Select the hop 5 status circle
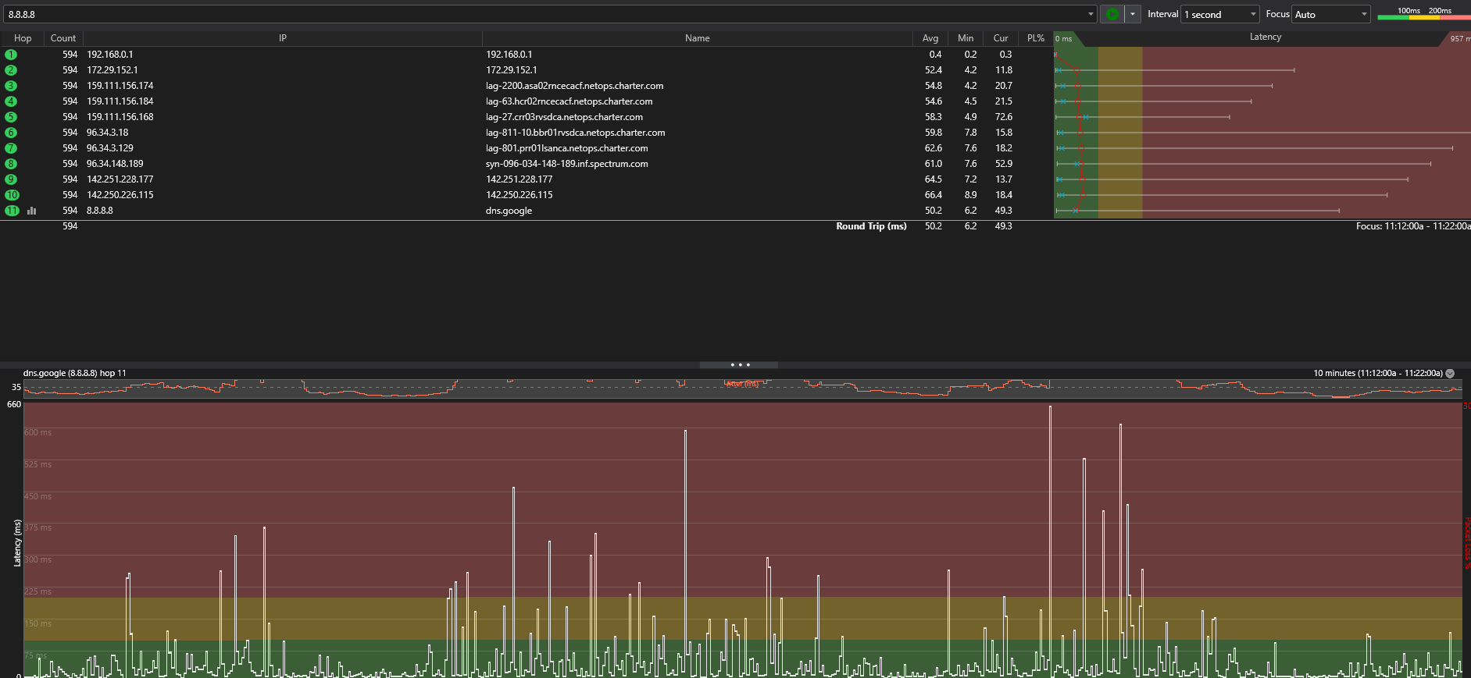This screenshot has width=1471, height=678. coord(11,117)
